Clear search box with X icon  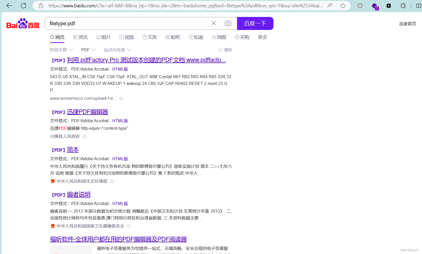(x=214, y=23)
